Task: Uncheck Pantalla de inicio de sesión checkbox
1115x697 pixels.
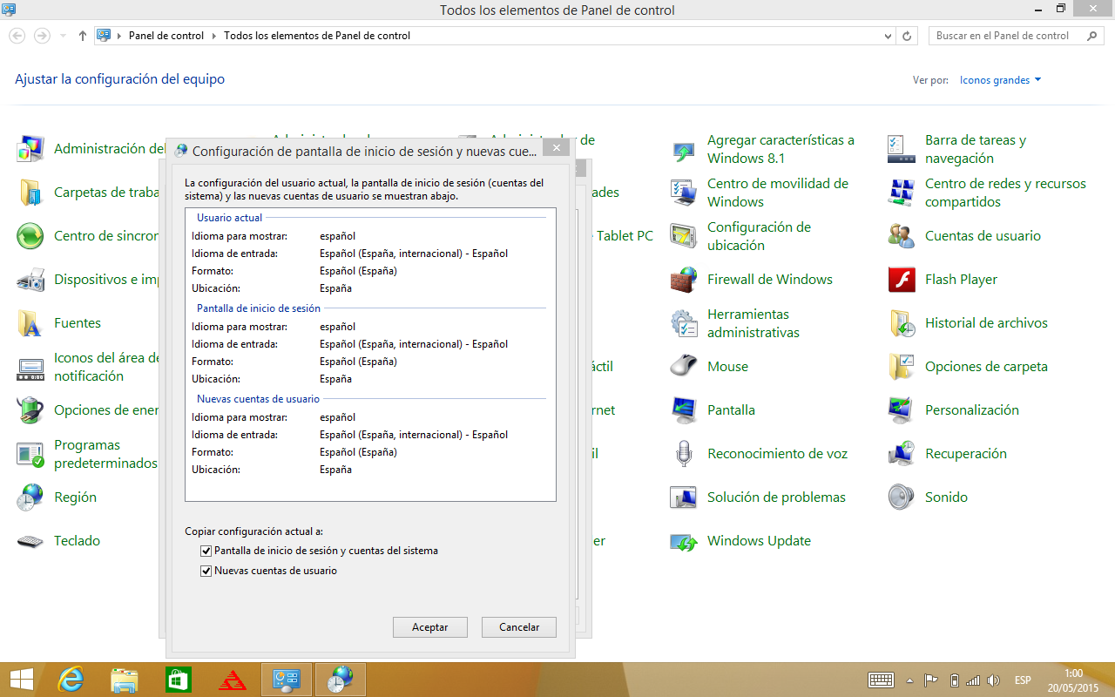Action: 206,551
